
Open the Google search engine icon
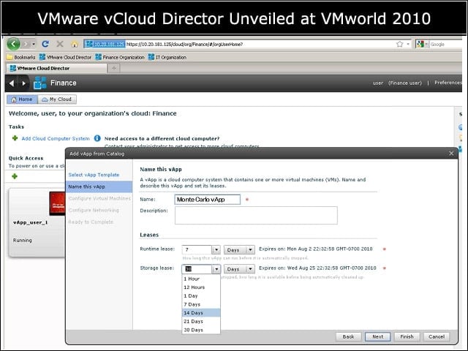[x=420, y=44]
